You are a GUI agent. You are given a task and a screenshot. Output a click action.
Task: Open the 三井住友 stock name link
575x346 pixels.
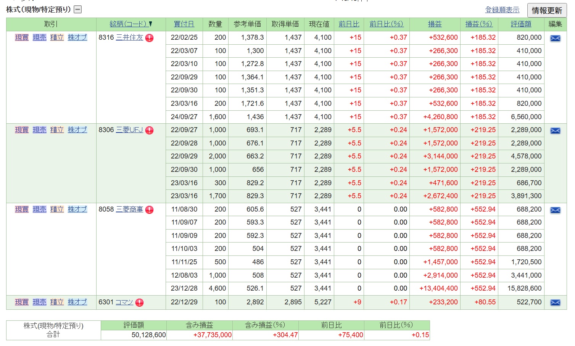[x=129, y=37]
